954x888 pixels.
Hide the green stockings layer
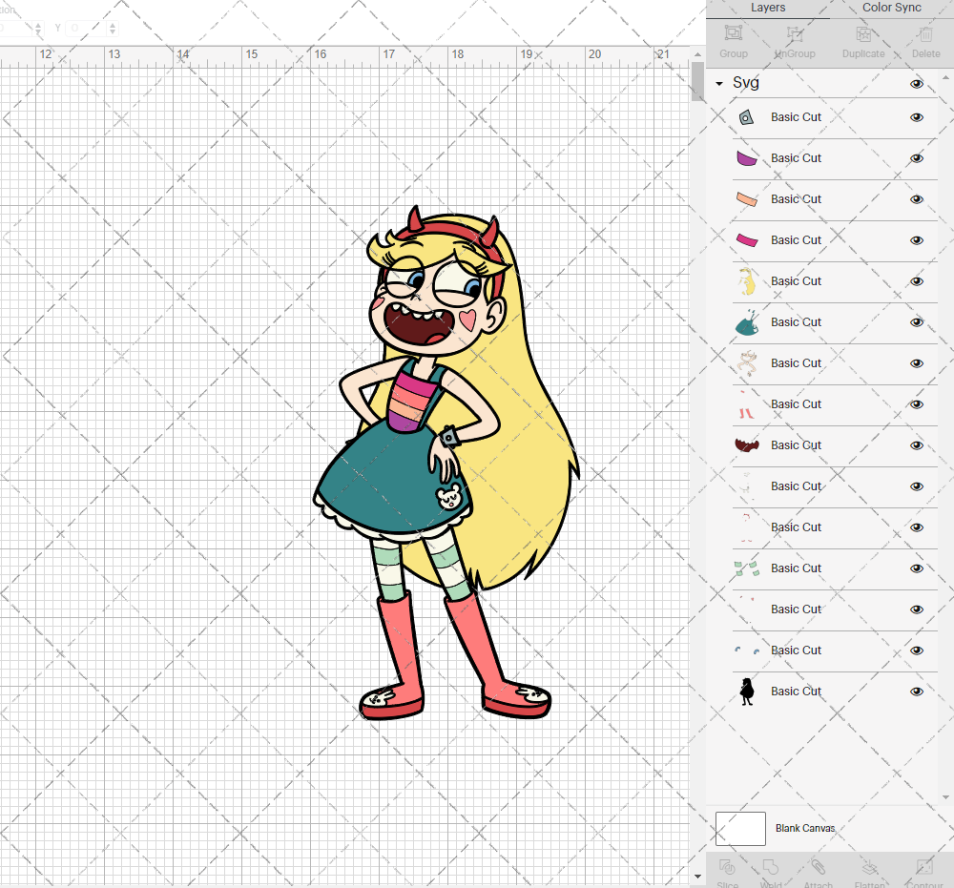pos(916,568)
